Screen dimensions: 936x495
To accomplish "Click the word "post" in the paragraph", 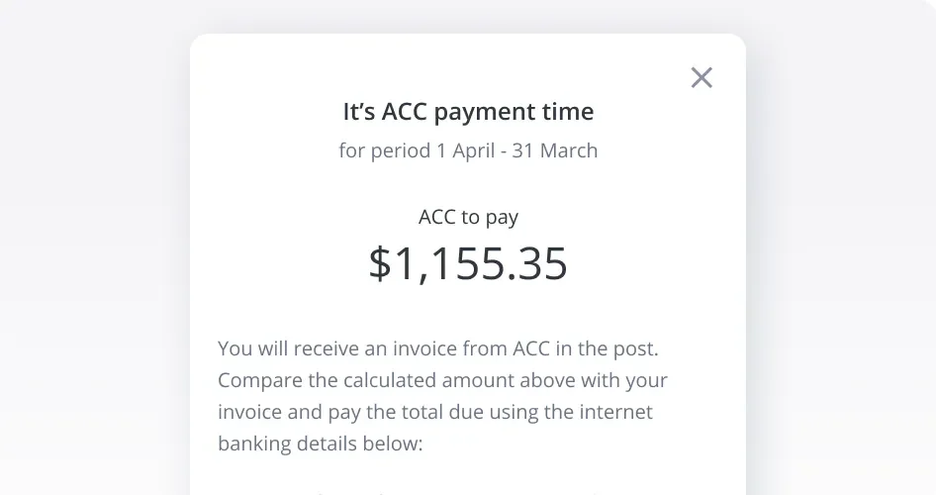I will 635,348.
